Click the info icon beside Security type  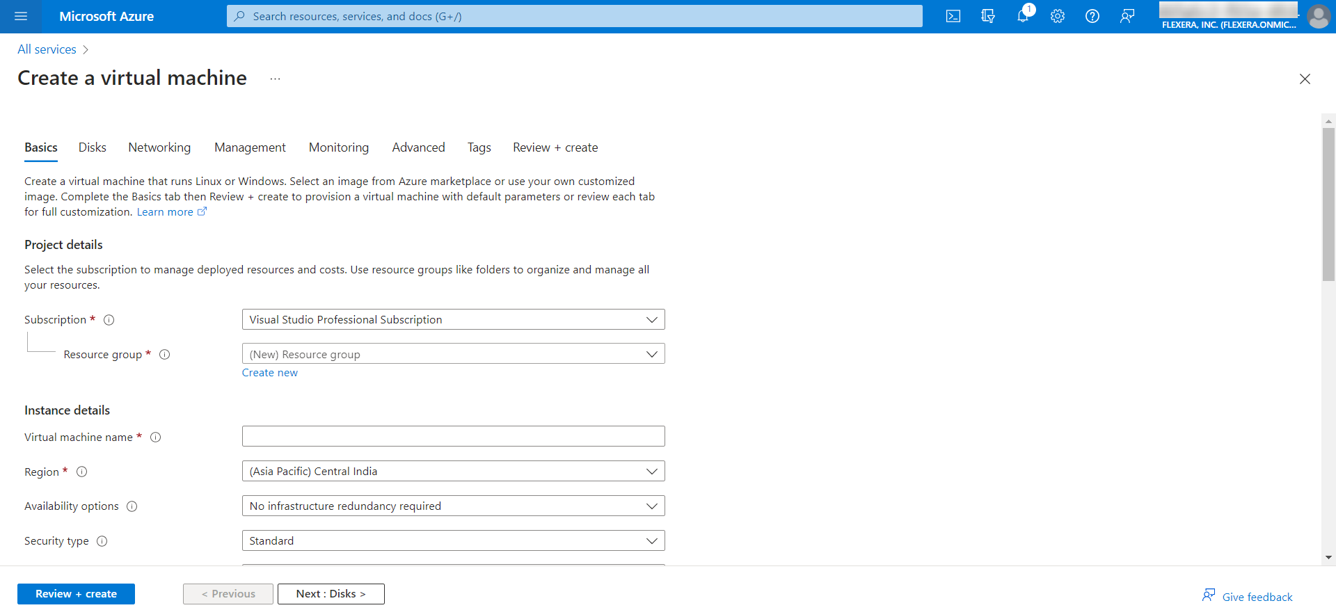coord(102,541)
